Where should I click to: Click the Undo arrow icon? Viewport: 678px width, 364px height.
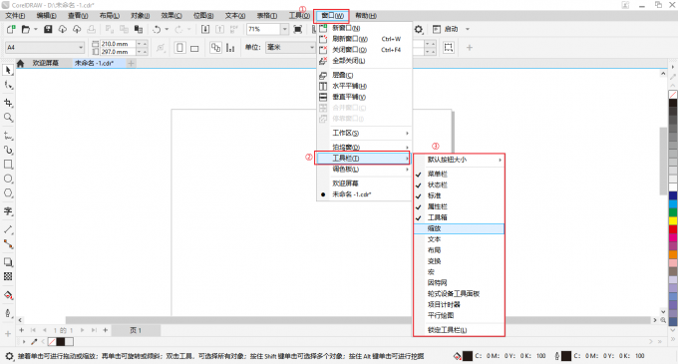157,29
